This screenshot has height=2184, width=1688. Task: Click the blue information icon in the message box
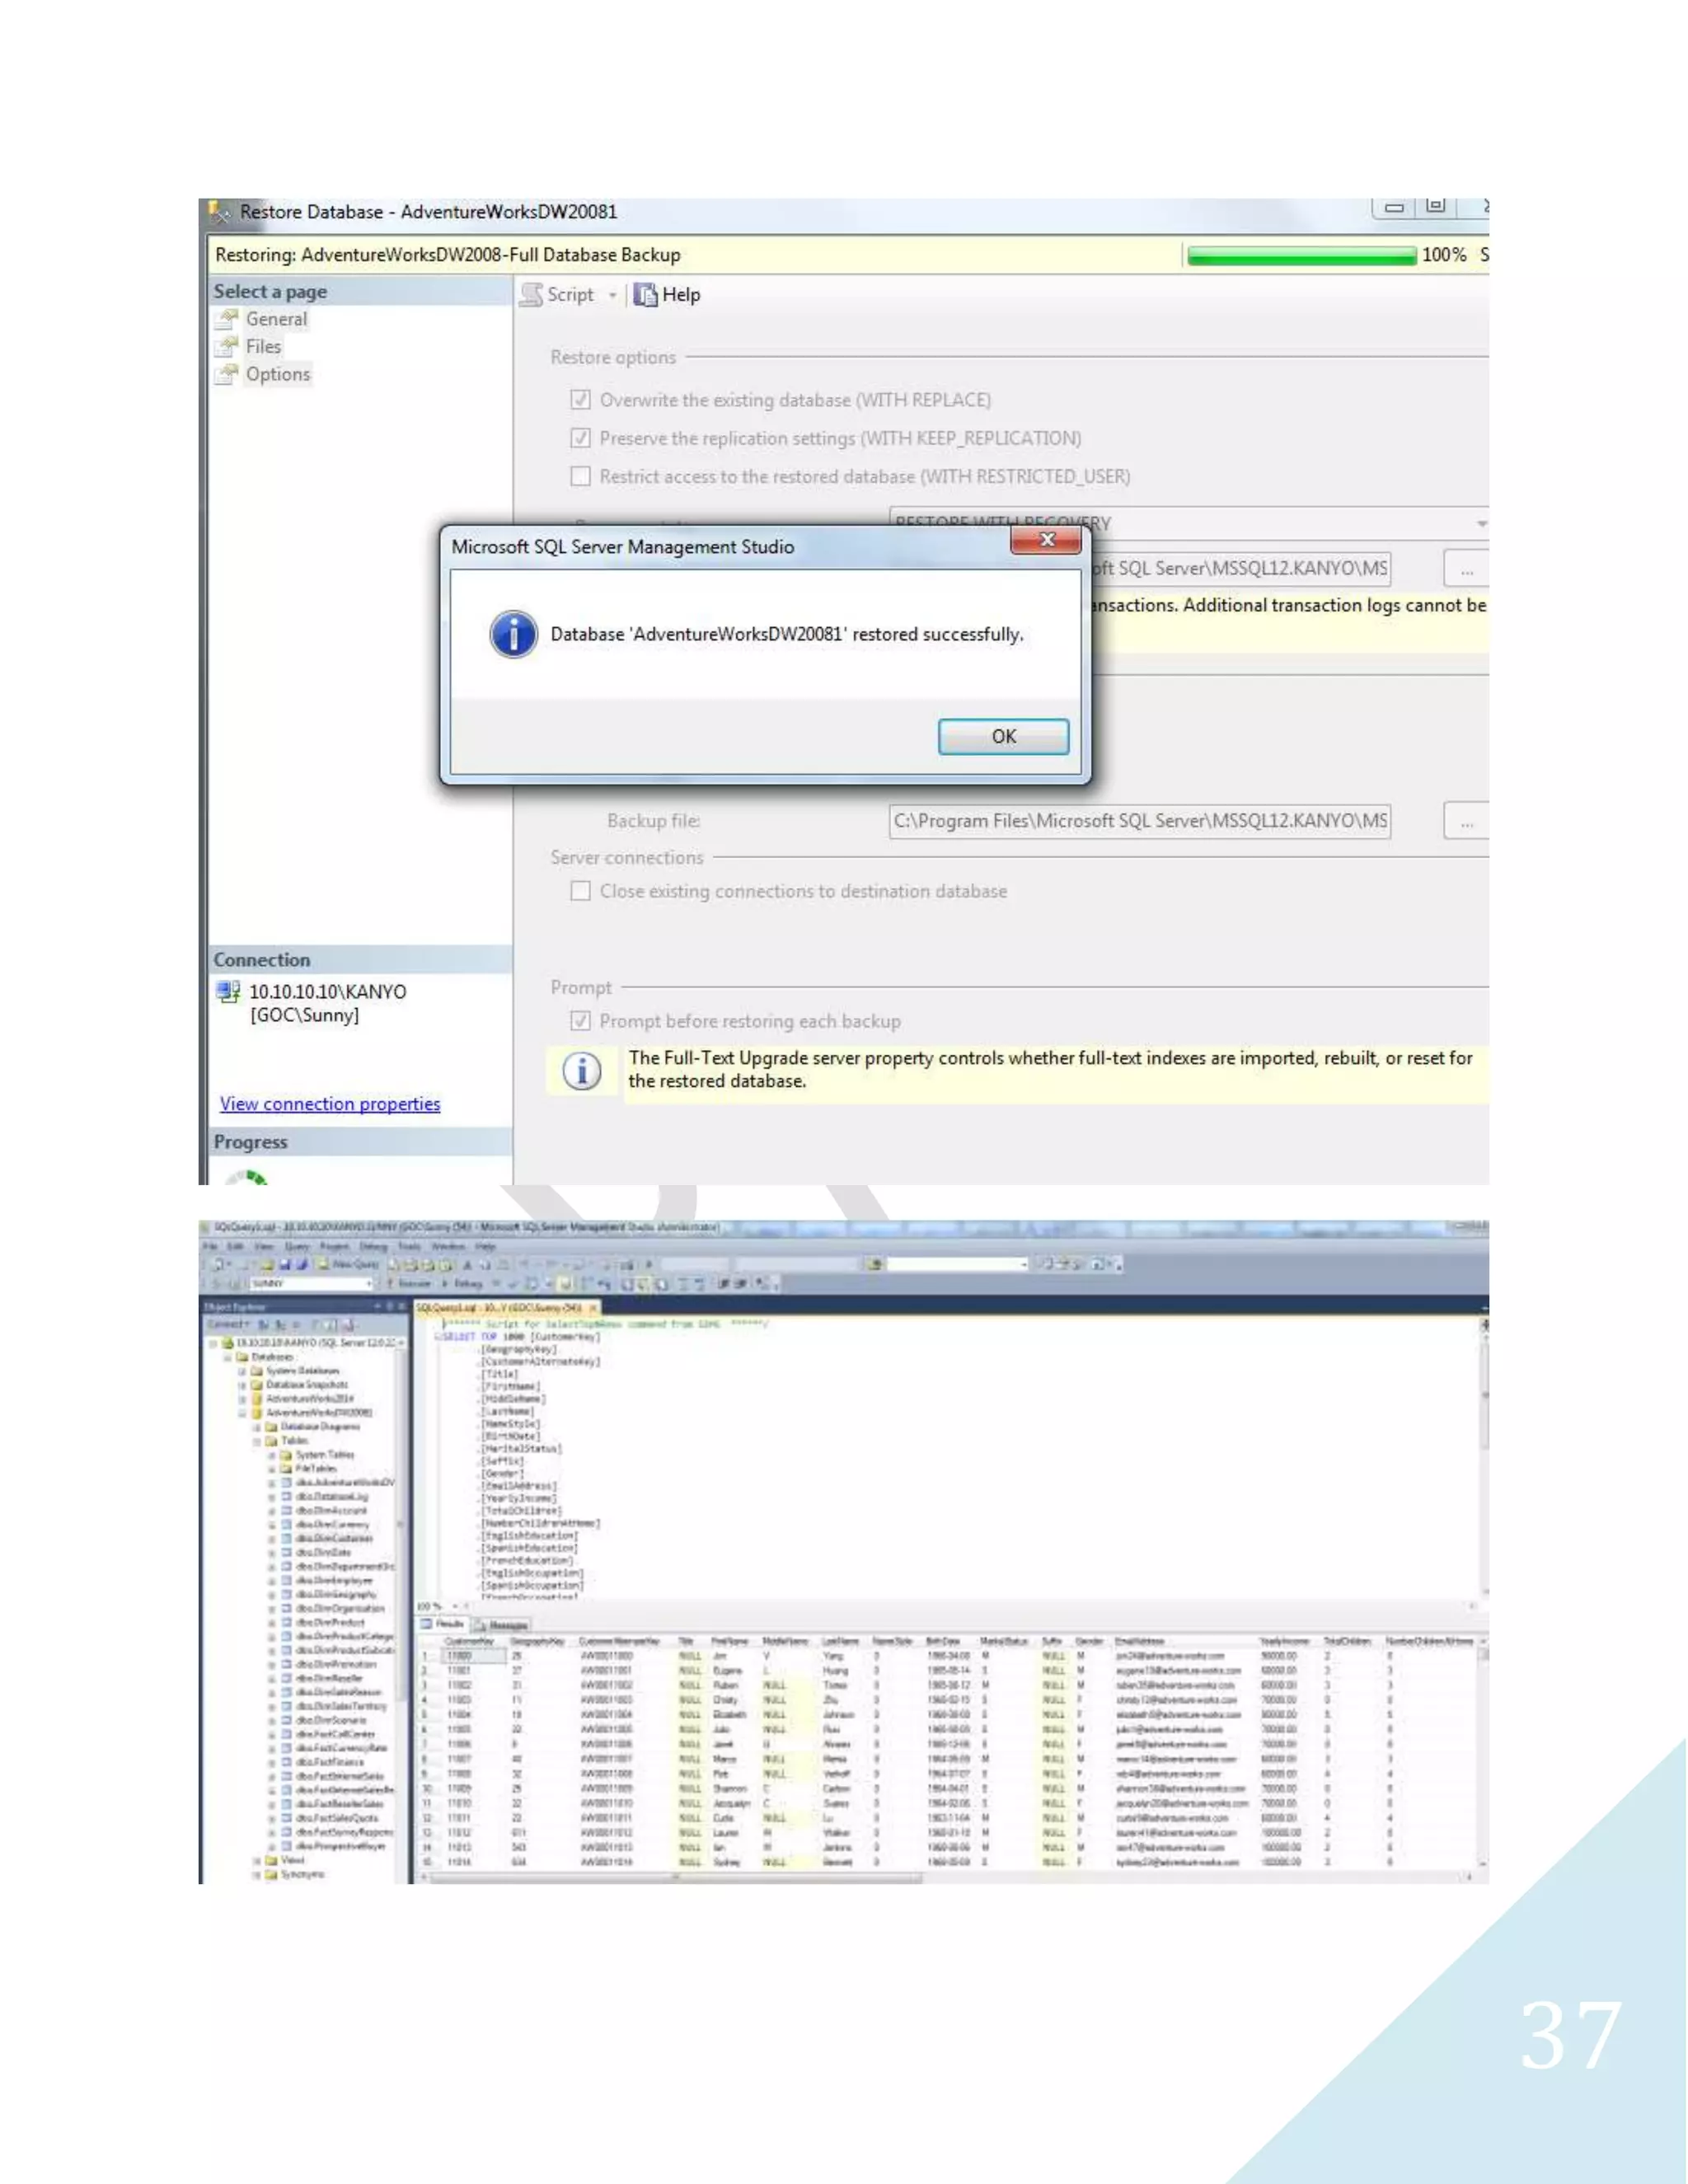[x=513, y=634]
